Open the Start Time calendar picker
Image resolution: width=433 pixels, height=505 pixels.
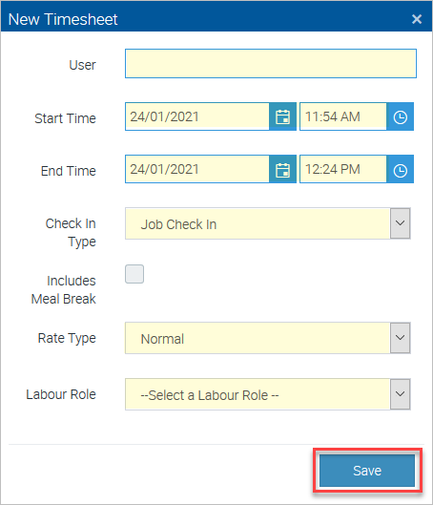[x=282, y=116]
